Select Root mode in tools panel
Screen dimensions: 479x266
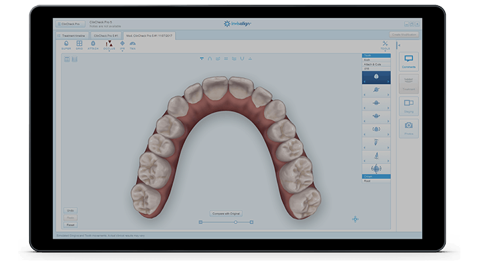376,181
